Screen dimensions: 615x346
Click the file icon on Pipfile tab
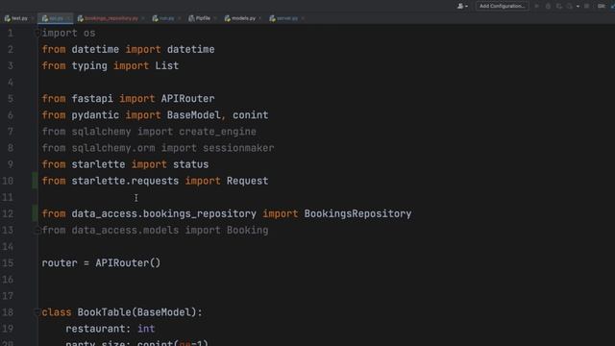pyautogui.click(x=191, y=18)
